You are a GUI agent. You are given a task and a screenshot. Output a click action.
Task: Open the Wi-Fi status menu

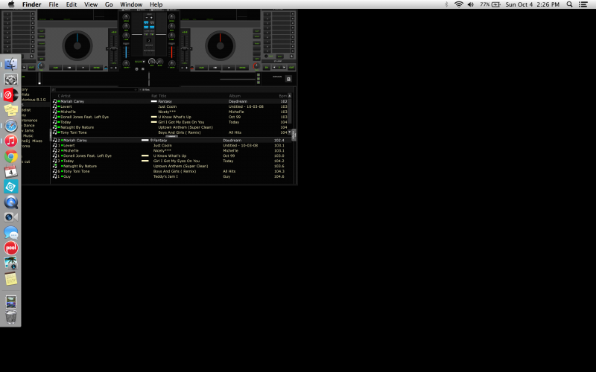coord(458,4)
